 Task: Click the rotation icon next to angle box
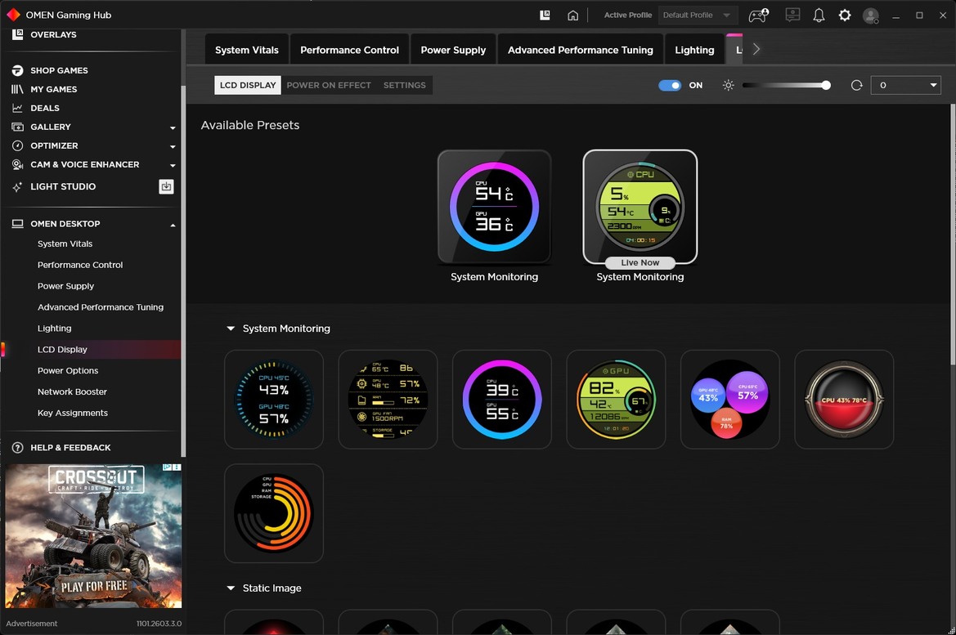click(856, 85)
